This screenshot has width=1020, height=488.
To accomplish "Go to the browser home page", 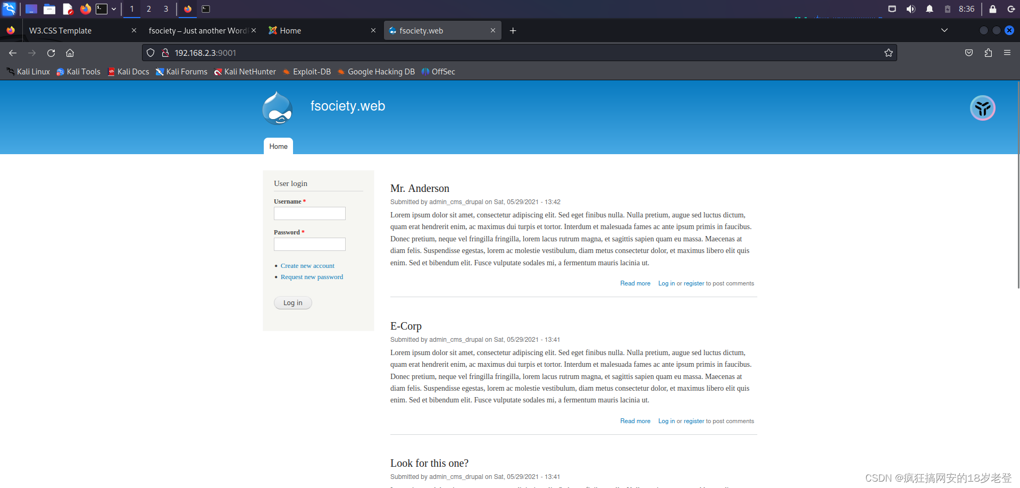I will tap(70, 53).
